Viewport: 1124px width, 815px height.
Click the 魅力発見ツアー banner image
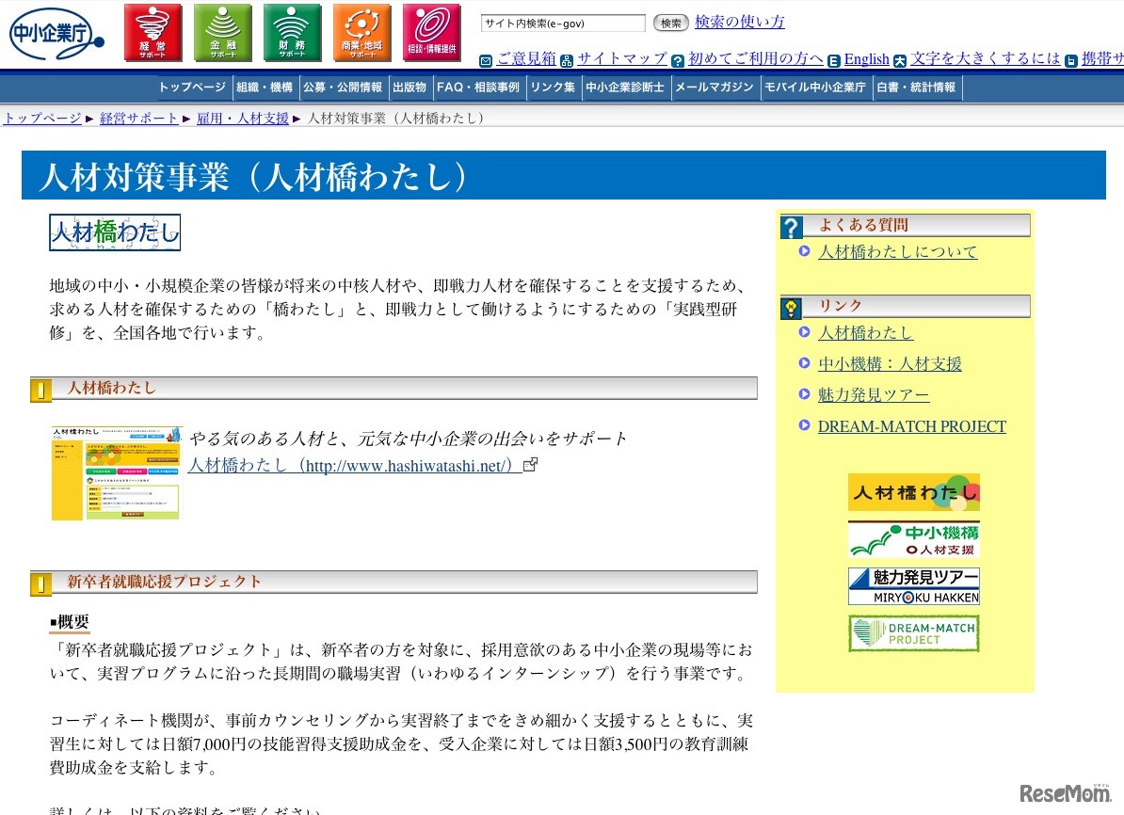click(x=913, y=586)
